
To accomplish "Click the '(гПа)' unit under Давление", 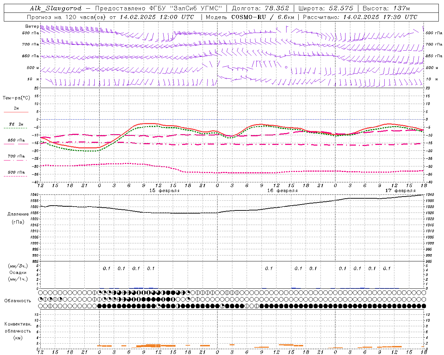I will tap(18, 222).
